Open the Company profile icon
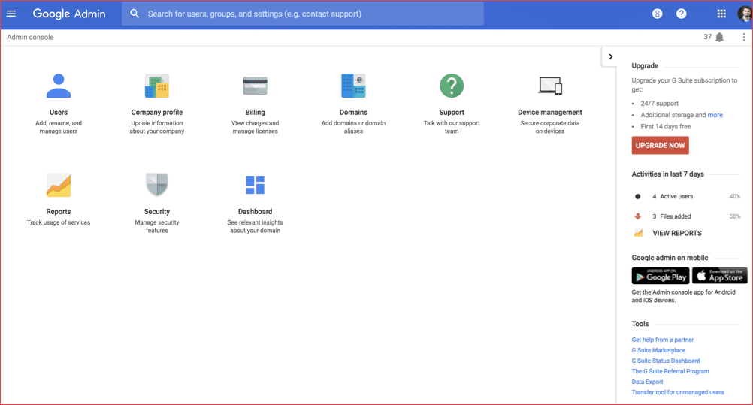753x405 pixels. pos(157,86)
